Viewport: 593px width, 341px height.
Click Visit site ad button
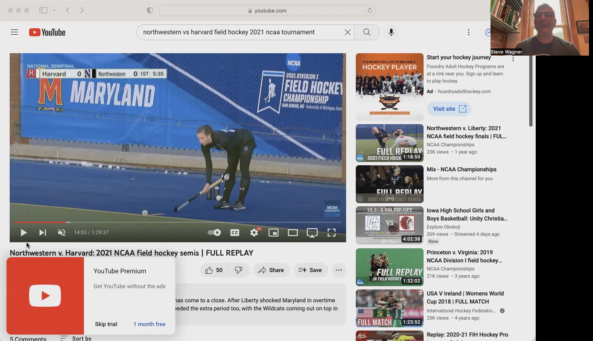449,109
